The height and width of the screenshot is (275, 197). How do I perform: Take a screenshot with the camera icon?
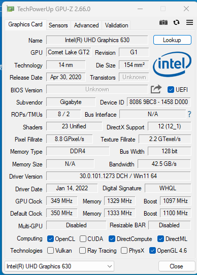pyautogui.click(x=163, y=23)
